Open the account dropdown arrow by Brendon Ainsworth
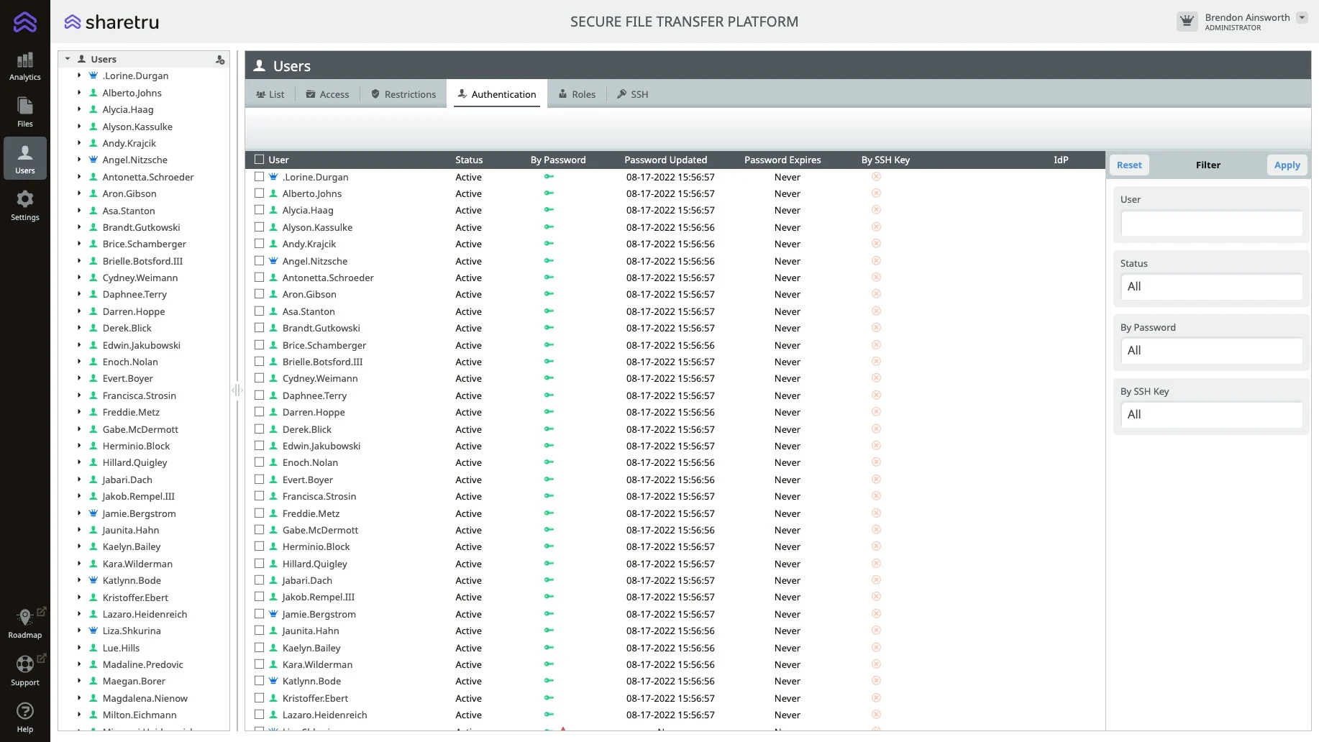This screenshot has width=1319, height=742. (x=1302, y=18)
